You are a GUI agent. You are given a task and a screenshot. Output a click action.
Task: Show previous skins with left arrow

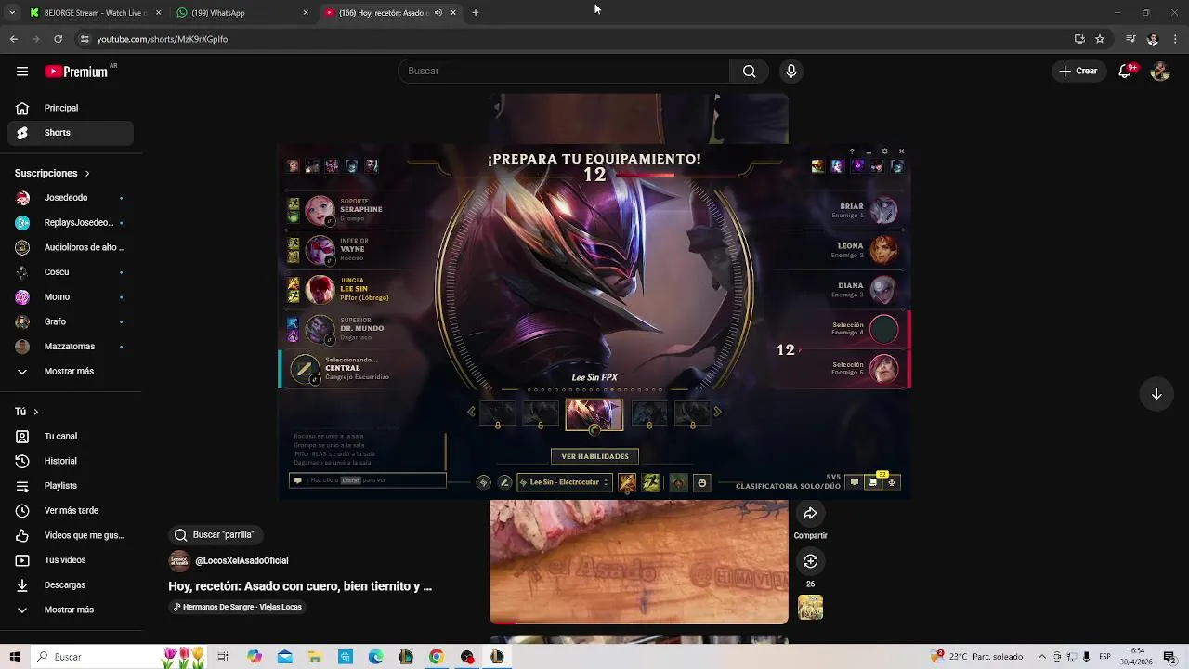click(x=471, y=412)
